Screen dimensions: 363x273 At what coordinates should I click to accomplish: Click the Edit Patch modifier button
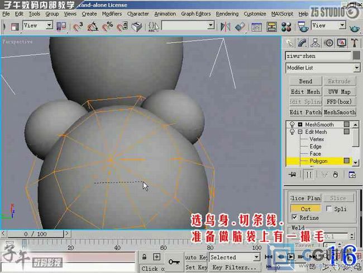(305, 112)
